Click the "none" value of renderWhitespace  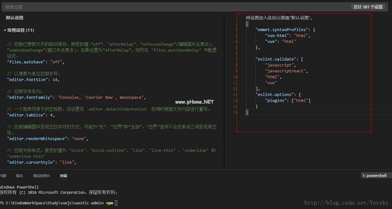(x=79, y=139)
